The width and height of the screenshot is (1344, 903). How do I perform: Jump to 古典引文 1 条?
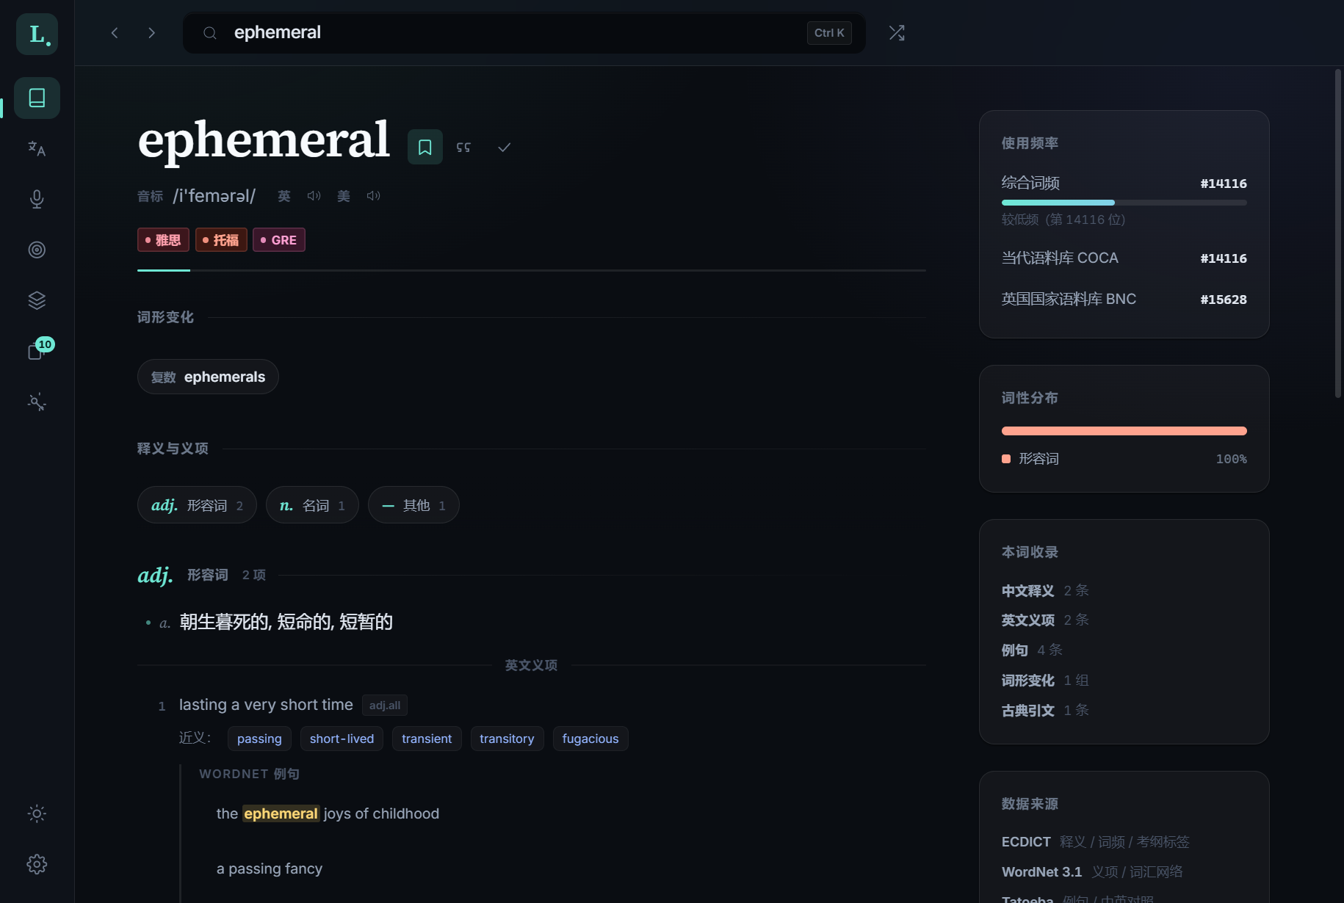(1045, 711)
